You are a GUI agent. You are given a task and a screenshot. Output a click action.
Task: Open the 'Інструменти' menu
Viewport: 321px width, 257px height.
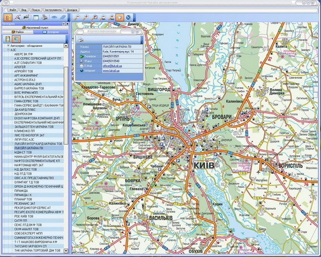point(53,10)
